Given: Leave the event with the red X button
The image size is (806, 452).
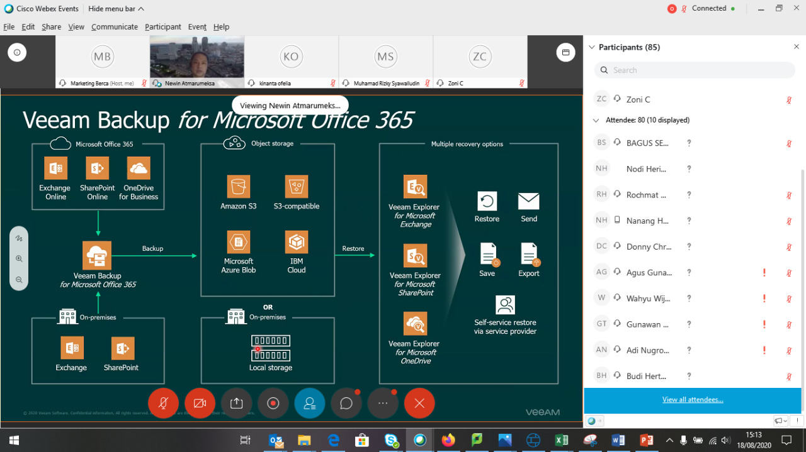Looking at the screenshot, I should pyautogui.click(x=419, y=404).
